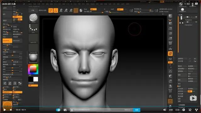The width and height of the screenshot is (201, 113).
Task: Click the dark orange square button after Rotate
Action: (x=76, y=10)
